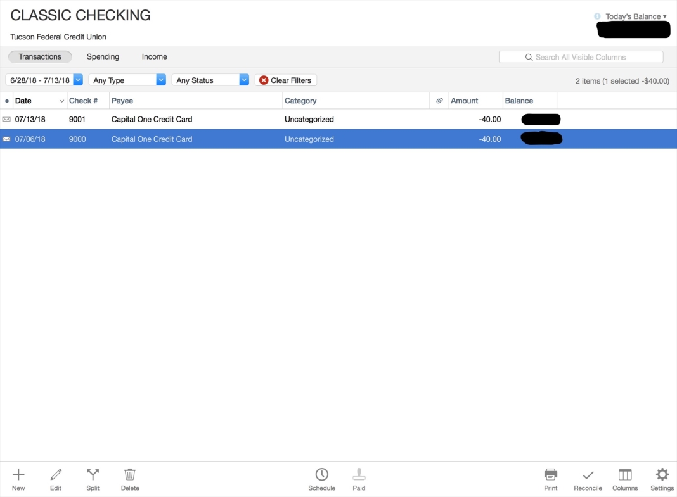Delete the selected transaction with trash icon
Viewport: 677px width, 497px height.
(x=130, y=475)
